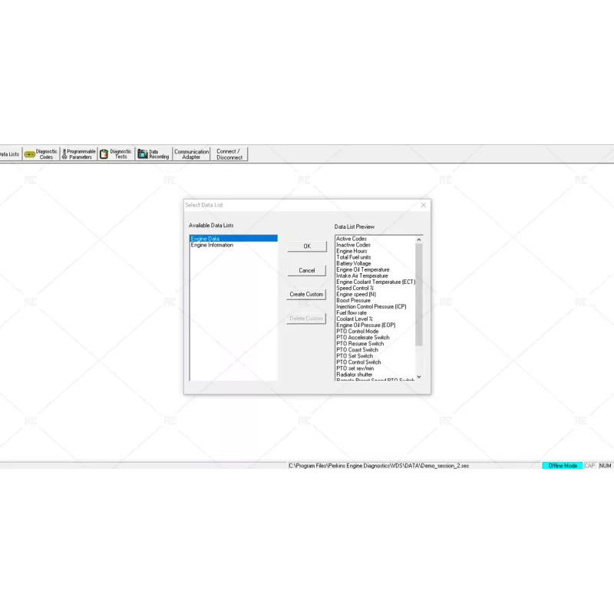Select Active Codes in Data List Preview
The image size is (614, 614).
[x=352, y=239]
